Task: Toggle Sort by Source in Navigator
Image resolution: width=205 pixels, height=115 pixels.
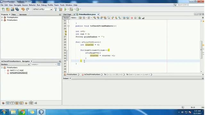Action: point(36,103)
